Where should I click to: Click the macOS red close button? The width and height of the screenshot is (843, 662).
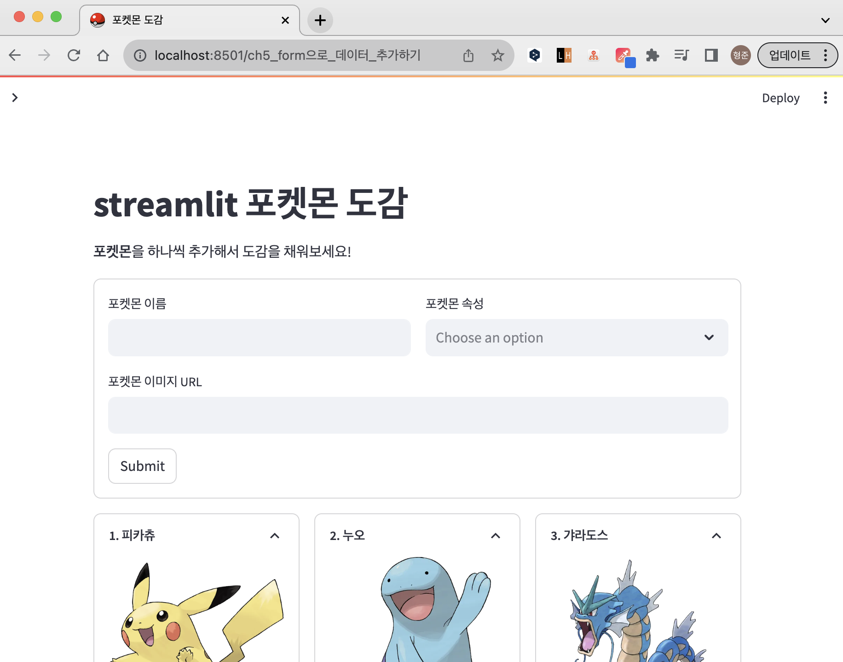(19, 17)
